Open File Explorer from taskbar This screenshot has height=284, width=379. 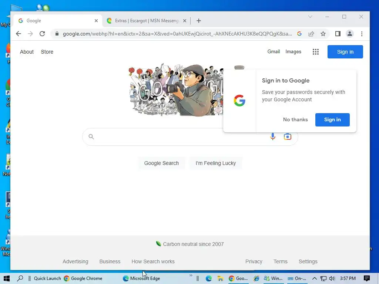tap(220, 278)
